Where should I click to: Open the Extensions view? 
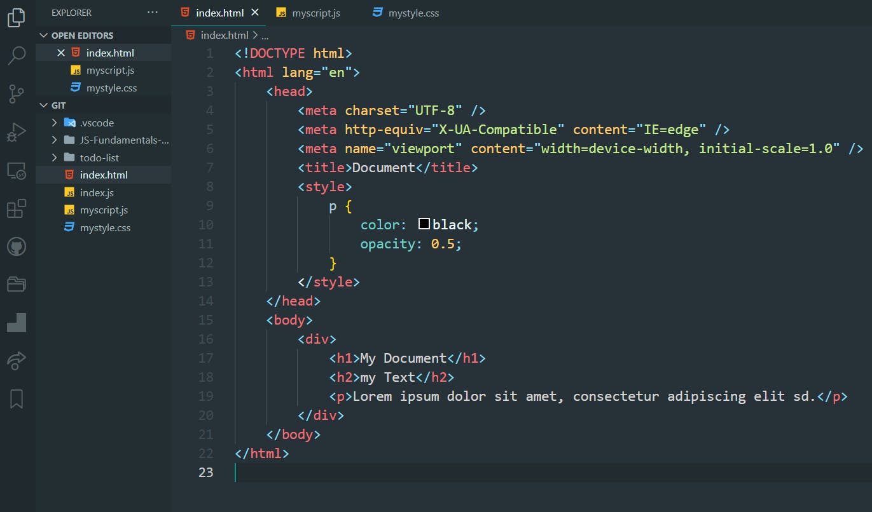(17, 208)
